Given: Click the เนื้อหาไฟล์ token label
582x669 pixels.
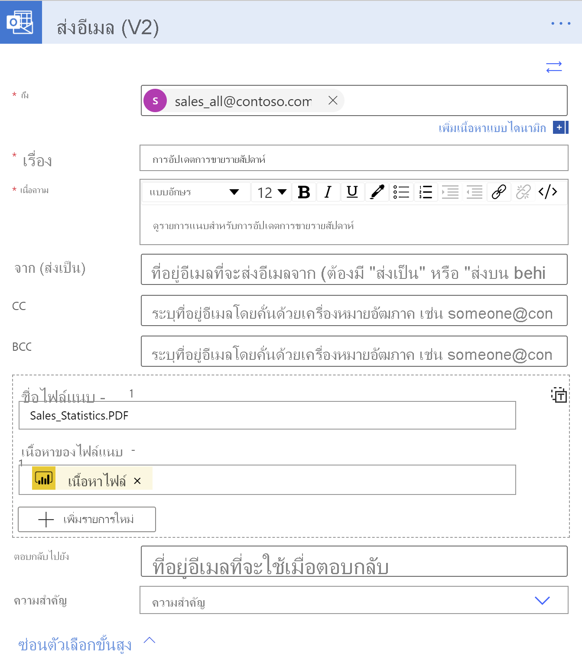Looking at the screenshot, I should 97,481.
